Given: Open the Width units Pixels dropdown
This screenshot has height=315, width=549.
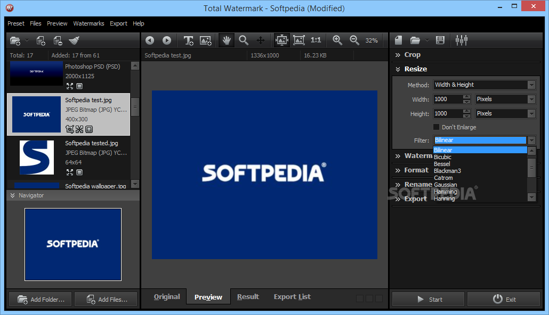Looking at the screenshot, I should pyautogui.click(x=506, y=100).
